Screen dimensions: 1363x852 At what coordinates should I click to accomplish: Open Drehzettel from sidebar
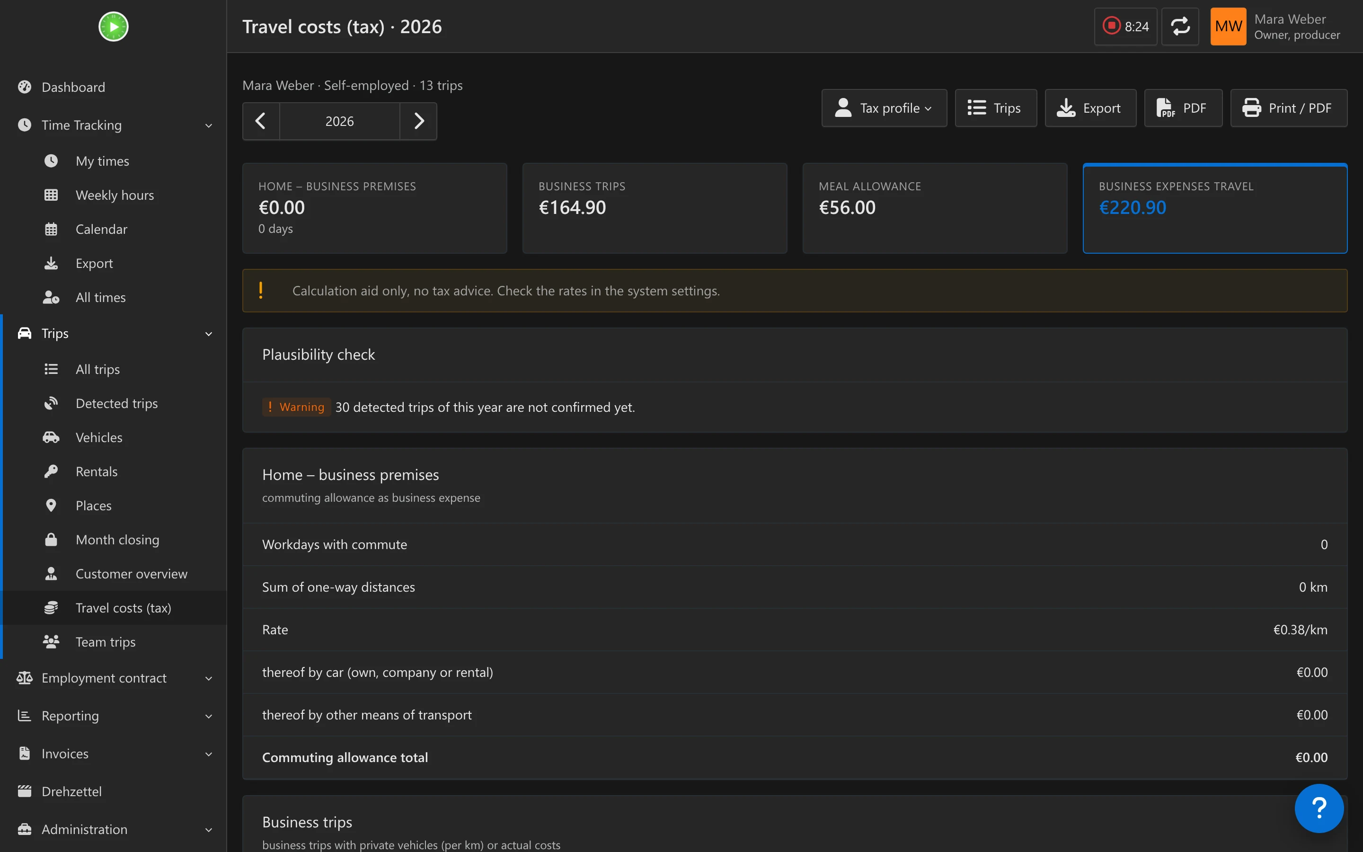[113, 792]
